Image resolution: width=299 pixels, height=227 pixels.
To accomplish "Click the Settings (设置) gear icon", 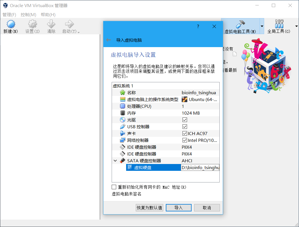I will 33,24.
